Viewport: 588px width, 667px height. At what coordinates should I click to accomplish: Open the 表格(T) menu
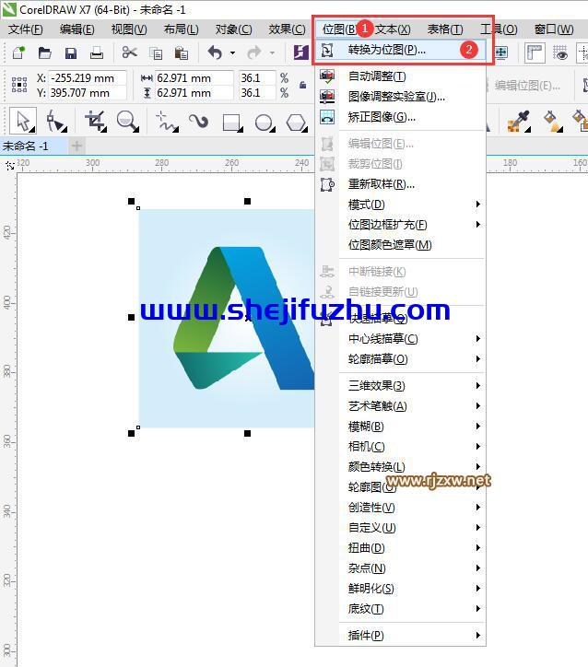click(x=445, y=29)
